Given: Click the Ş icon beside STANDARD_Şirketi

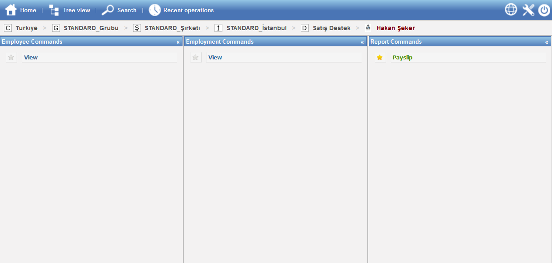Looking at the screenshot, I should [137, 28].
